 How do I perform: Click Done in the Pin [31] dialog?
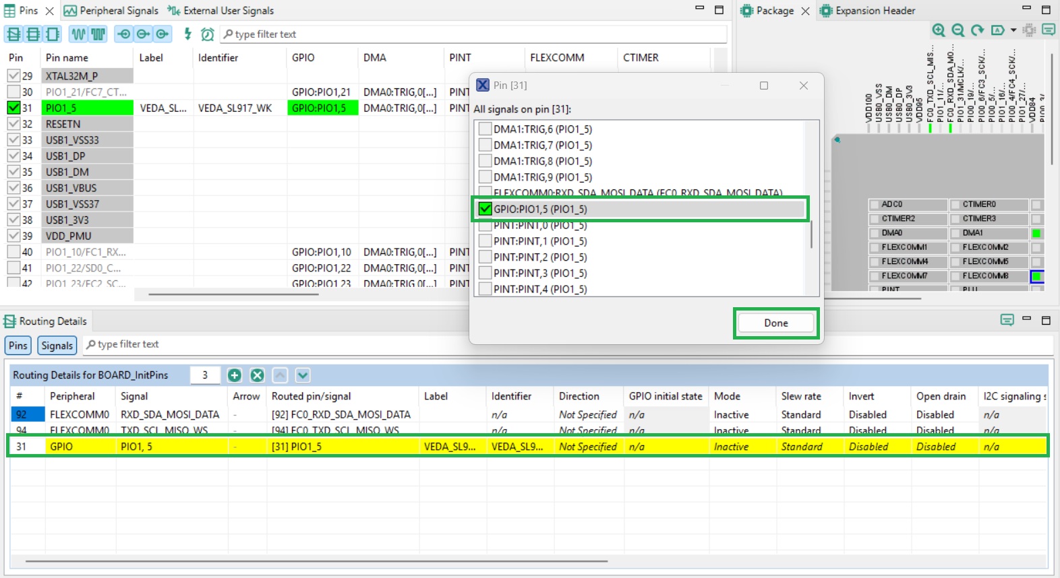tap(776, 323)
